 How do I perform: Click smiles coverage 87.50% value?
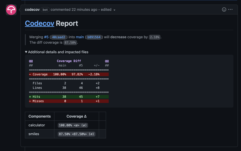(x=77, y=134)
